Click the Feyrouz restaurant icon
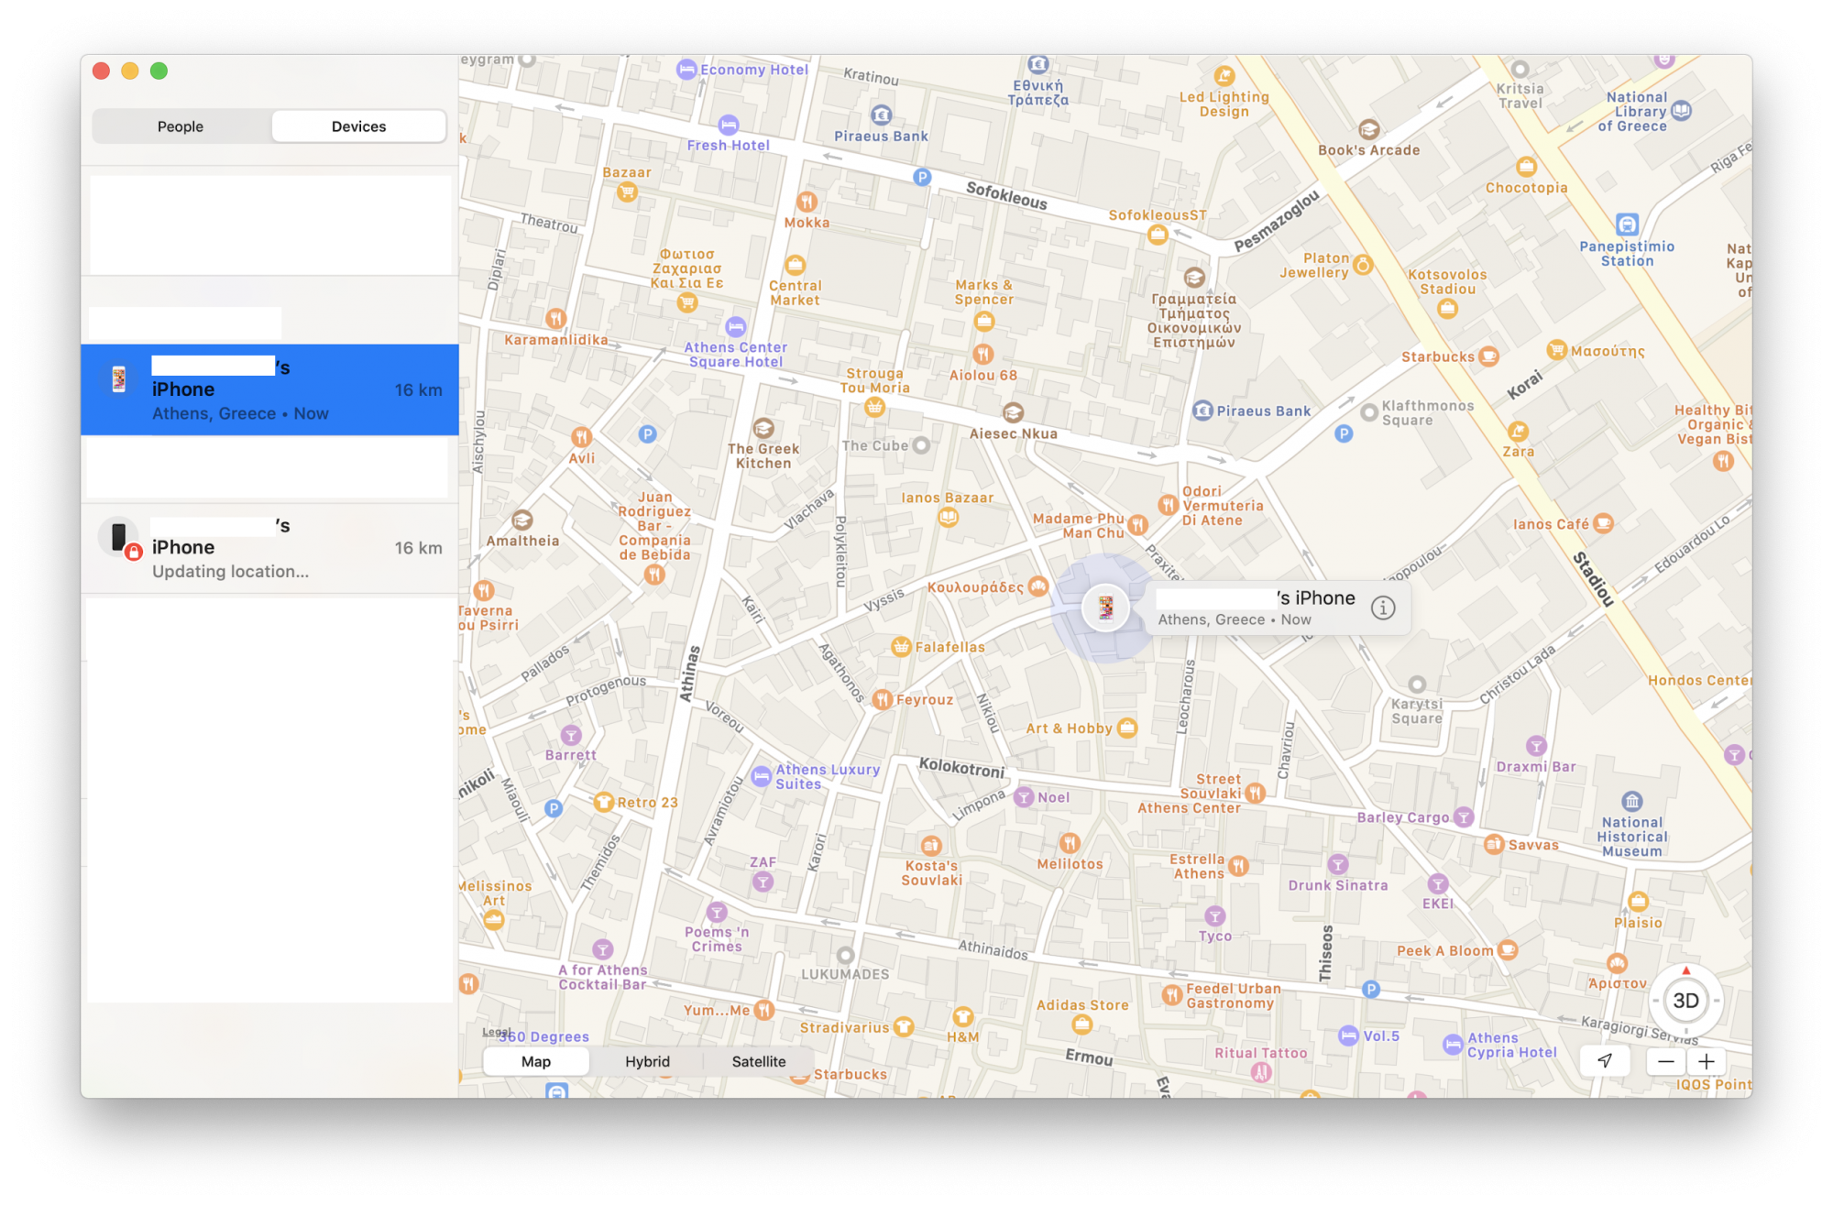The image size is (1833, 1205). tap(882, 700)
